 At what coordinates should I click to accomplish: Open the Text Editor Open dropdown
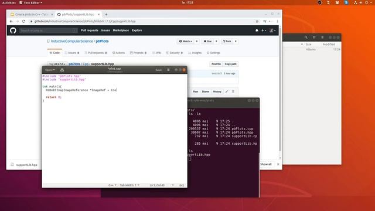click(x=50, y=70)
